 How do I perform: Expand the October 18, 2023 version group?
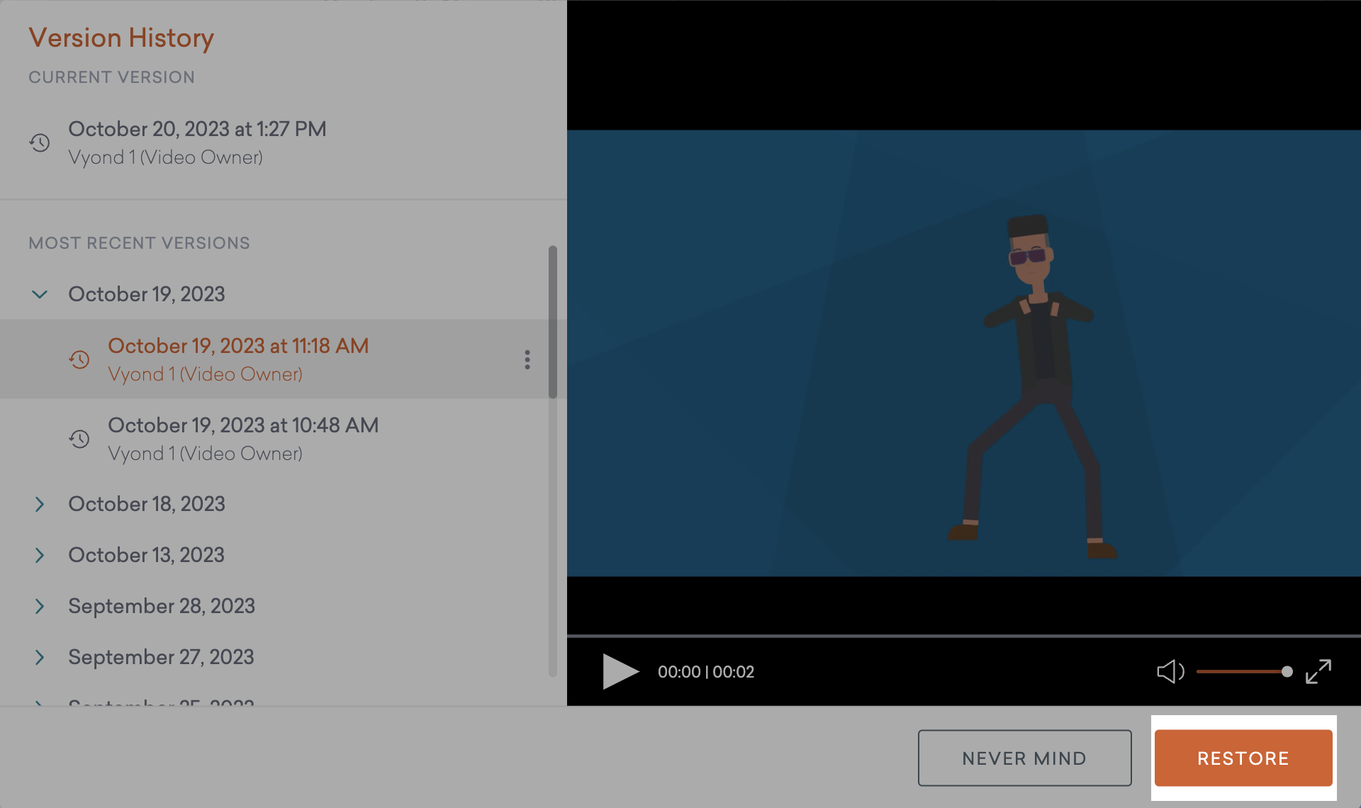[x=40, y=504]
